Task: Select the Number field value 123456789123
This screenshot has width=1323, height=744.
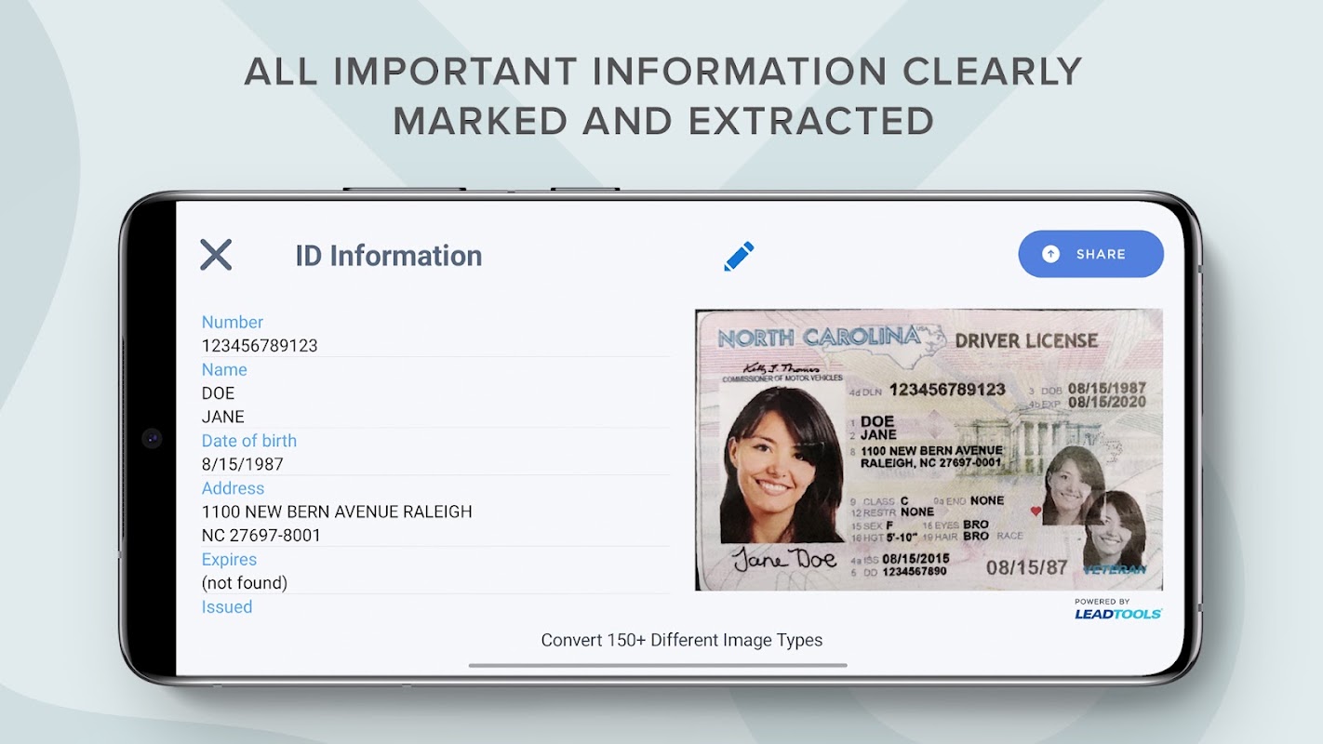Action: tap(260, 346)
